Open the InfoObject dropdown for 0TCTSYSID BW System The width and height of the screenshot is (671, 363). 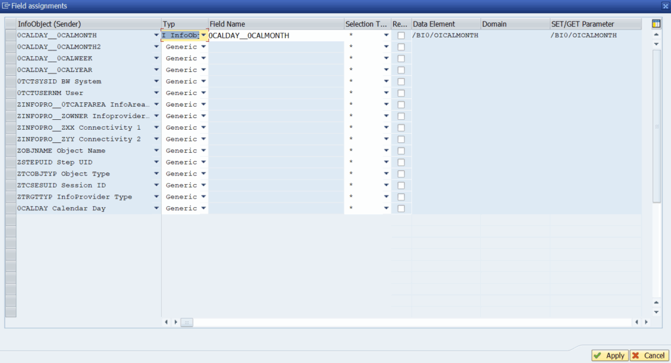[156, 81]
